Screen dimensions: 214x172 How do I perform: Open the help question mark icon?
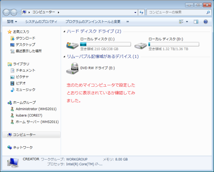point(206,22)
